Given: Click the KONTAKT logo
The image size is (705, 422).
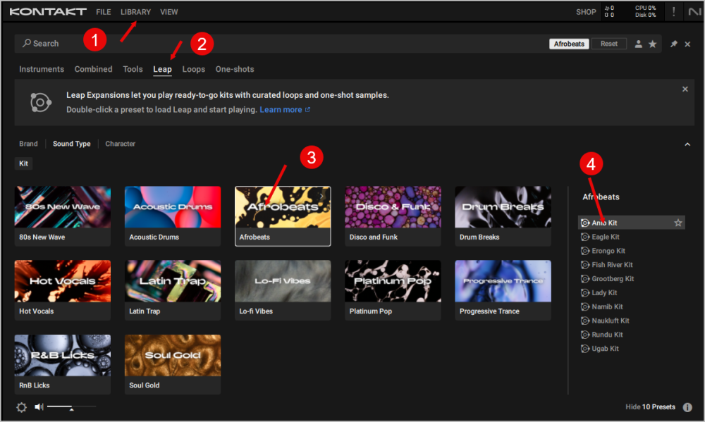Looking at the screenshot, I should [x=48, y=12].
